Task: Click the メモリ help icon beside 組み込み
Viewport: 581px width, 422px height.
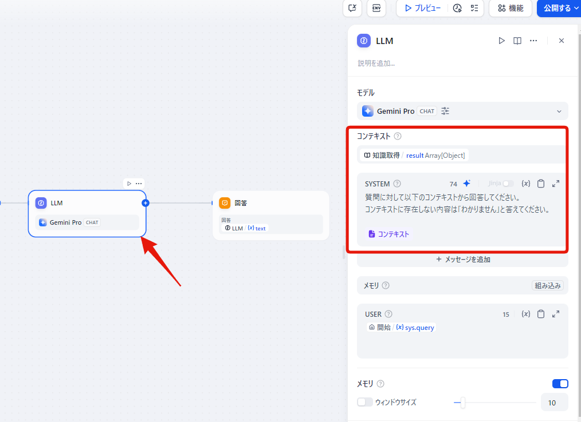Action: point(386,285)
